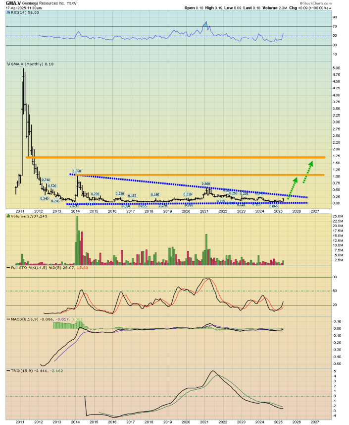
Task: Click the 30 level on the RSI axis
Action: pos(335,45)
